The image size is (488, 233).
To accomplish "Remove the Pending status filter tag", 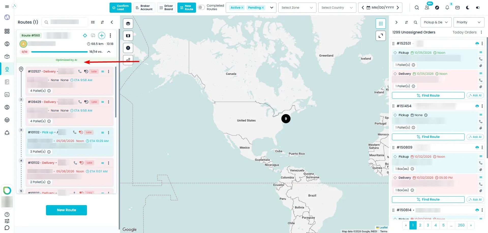I will tap(263, 8).
